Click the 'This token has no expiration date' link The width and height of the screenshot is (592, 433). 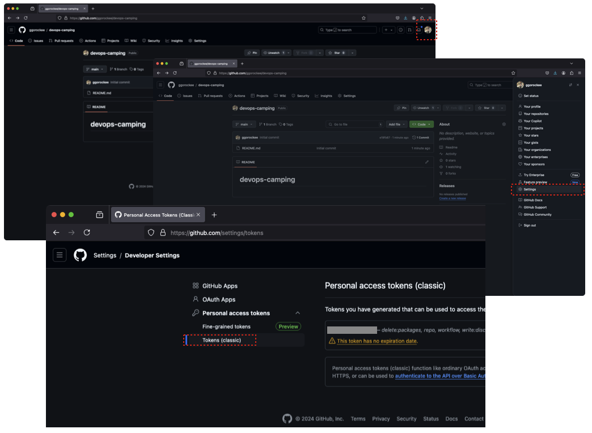point(377,342)
